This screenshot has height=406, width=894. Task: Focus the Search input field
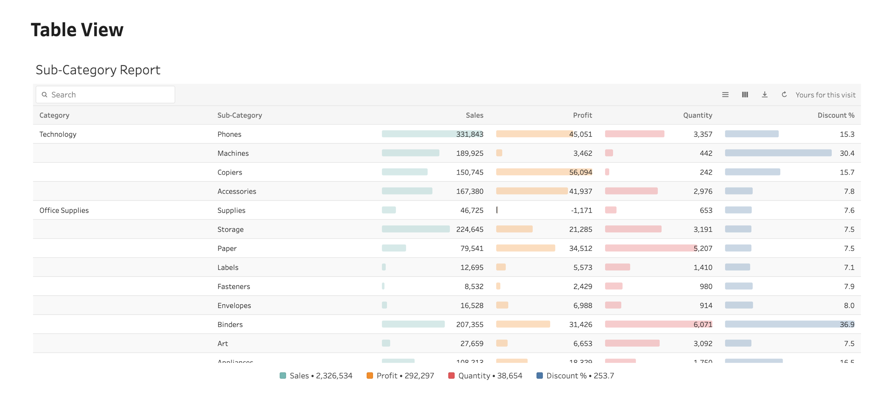[105, 95]
